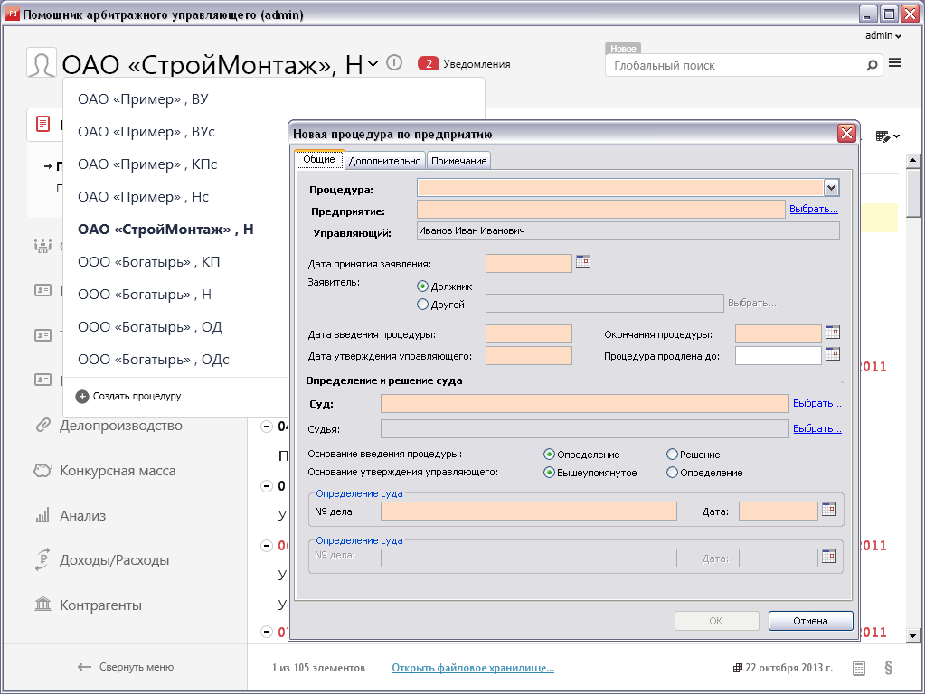
Task: Click the scrollbar up arrow in main window
Action: 912,160
